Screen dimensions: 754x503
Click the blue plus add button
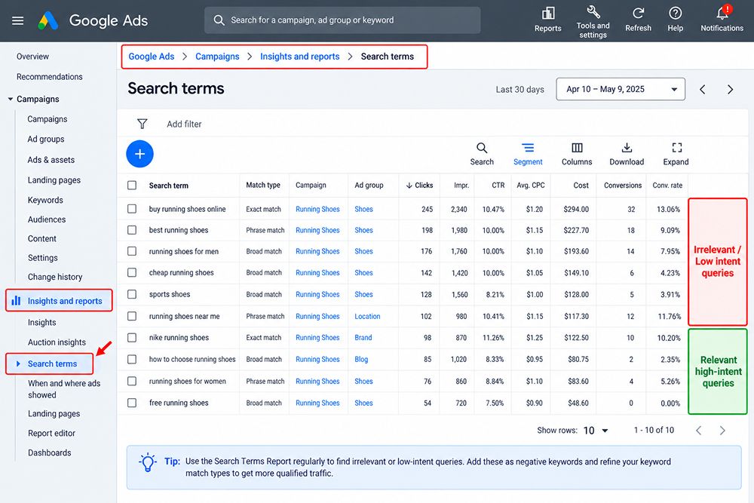tap(140, 154)
